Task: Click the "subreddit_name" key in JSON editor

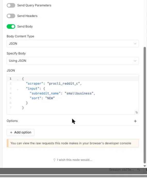Action: [x=45, y=93]
